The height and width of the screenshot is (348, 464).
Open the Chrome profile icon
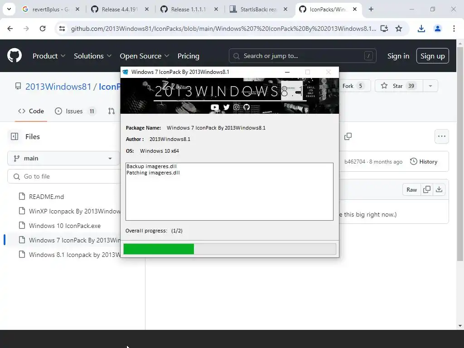[x=437, y=29]
